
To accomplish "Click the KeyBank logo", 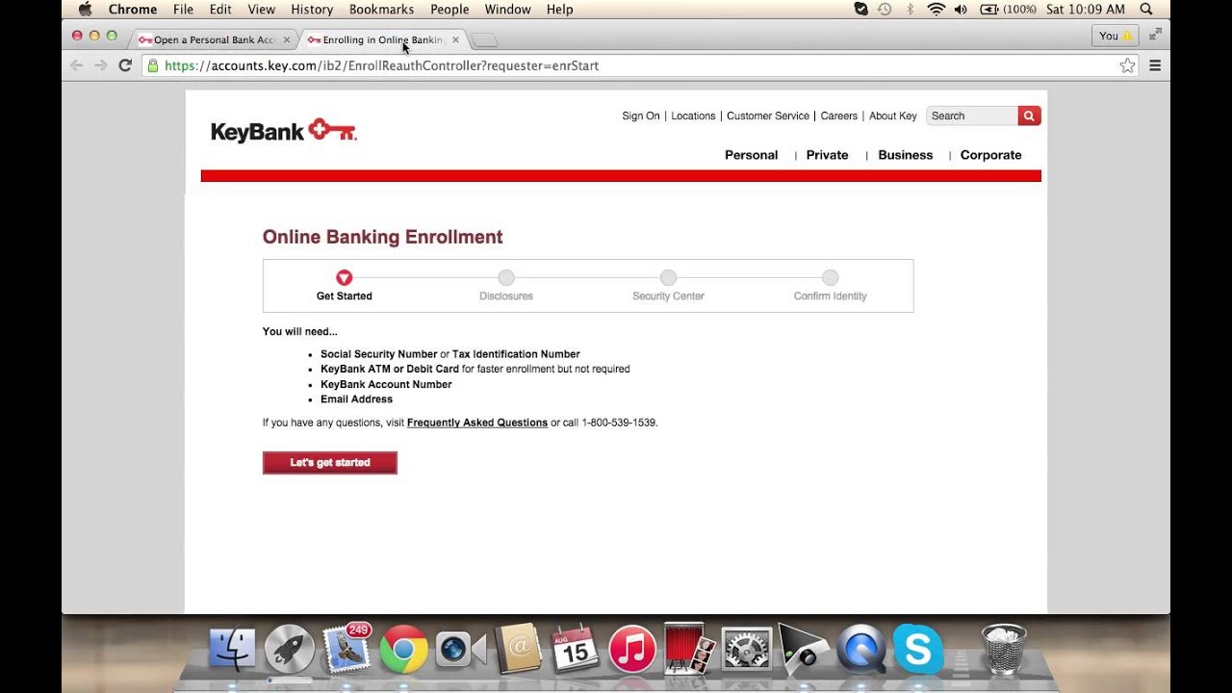I will pyautogui.click(x=284, y=131).
